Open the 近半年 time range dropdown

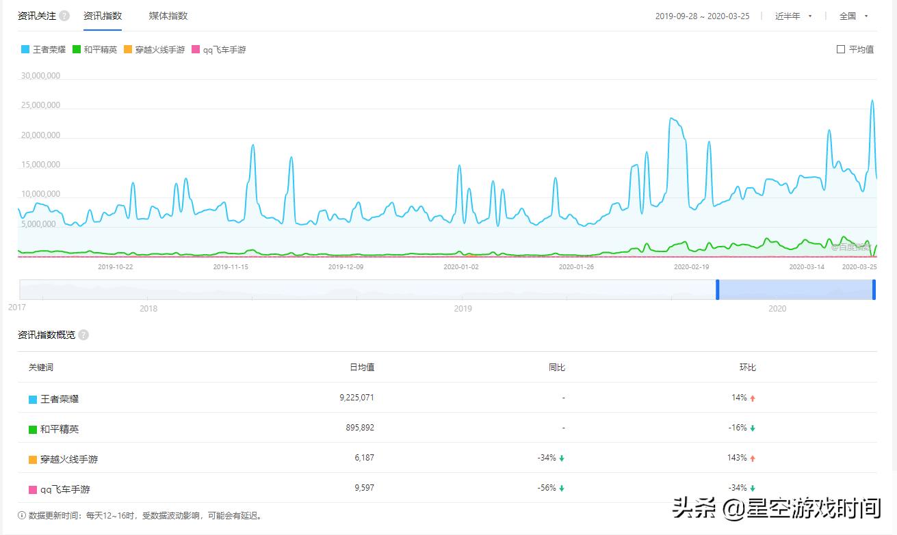pos(794,16)
